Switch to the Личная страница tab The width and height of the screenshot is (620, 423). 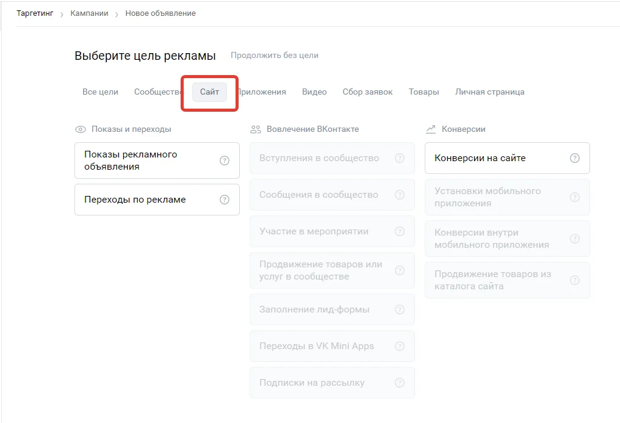(490, 92)
